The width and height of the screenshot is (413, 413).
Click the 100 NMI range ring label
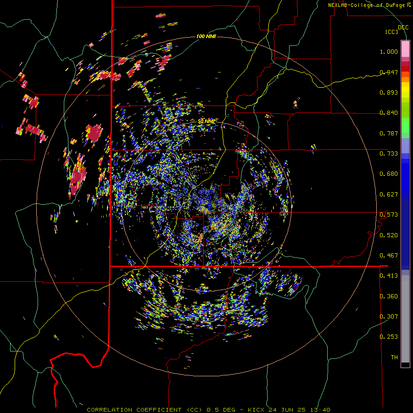pos(206,36)
